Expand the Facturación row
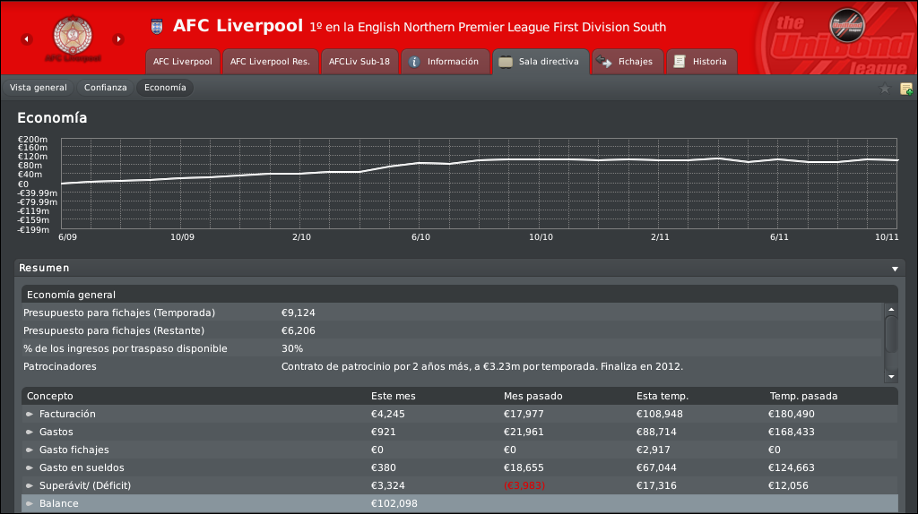Image resolution: width=918 pixels, height=514 pixels. click(30, 414)
